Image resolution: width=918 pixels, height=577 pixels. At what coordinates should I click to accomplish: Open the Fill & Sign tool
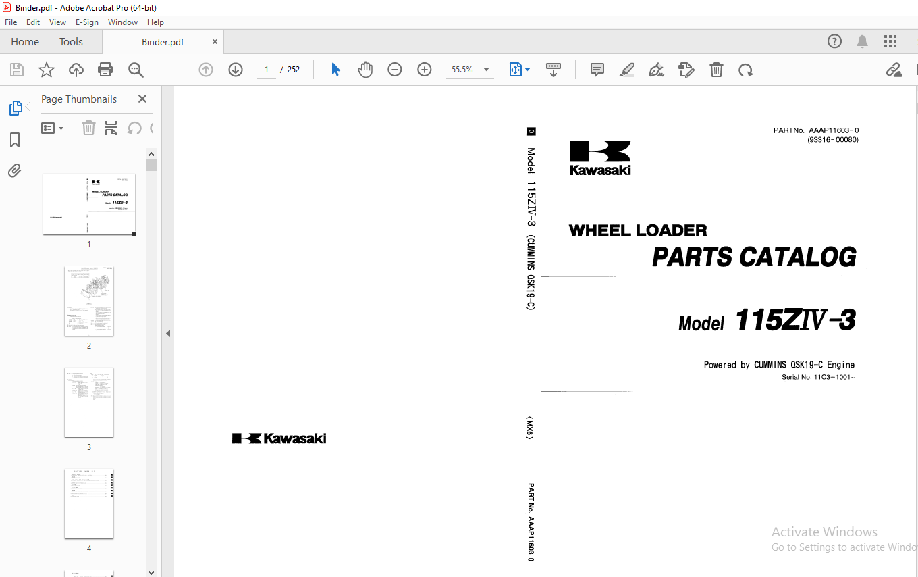656,70
